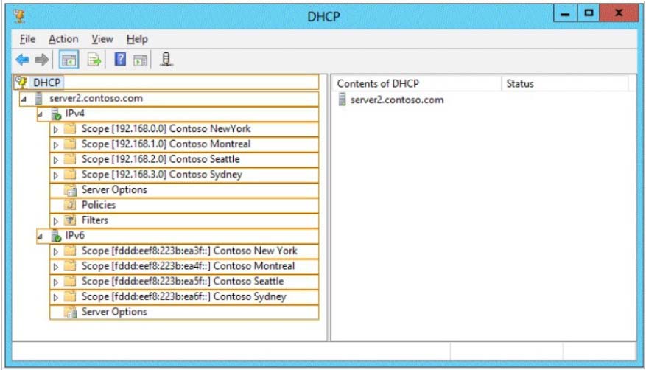Click IPv6 Server Options icon
Image resolution: width=646 pixels, height=370 pixels.
pyautogui.click(x=71, y=312)
